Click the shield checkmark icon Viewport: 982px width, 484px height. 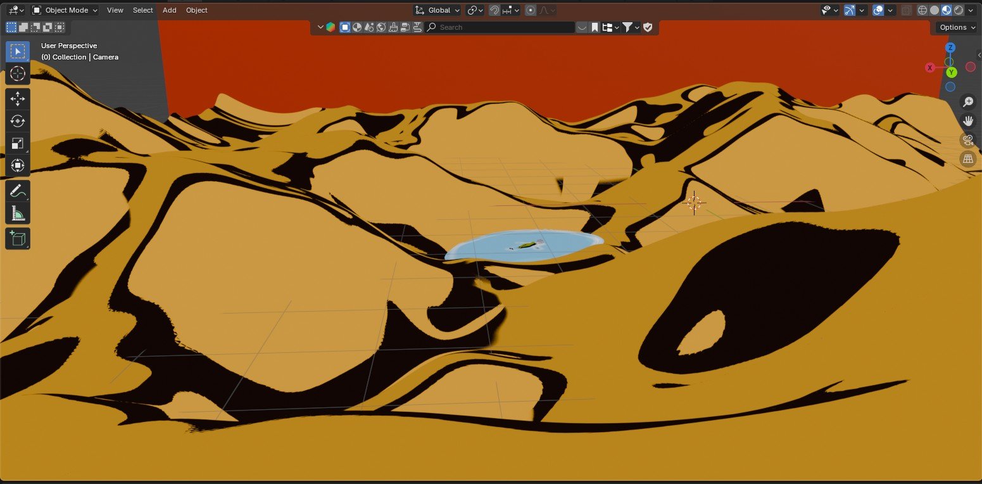click(x=648, y=27)
